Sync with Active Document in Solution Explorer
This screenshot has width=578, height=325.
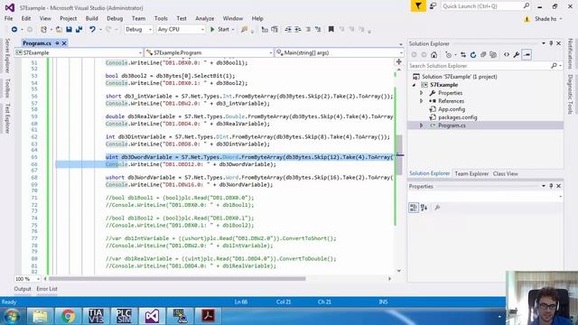[x=463, y=54]
